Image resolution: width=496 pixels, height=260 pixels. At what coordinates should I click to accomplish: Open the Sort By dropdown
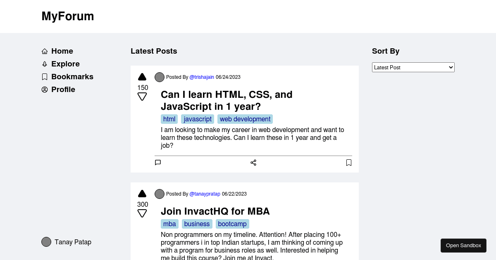[x=413, y=67]
